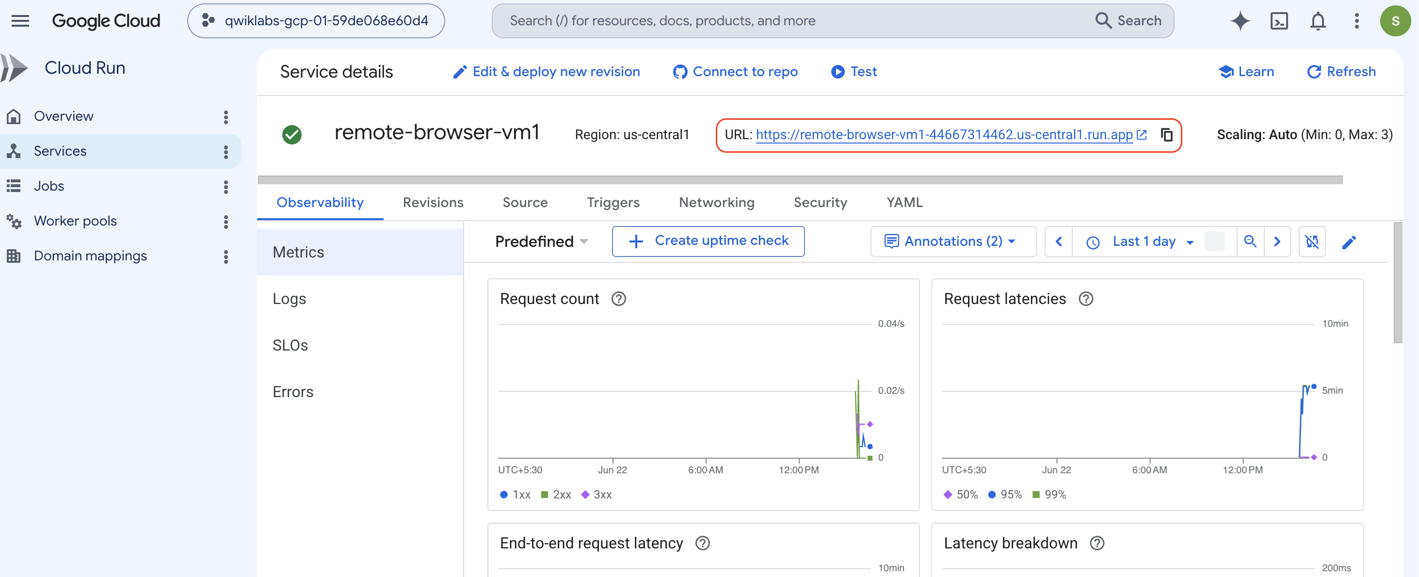Click the Search button in top bar
The image size is (1419, 577).
(1128, 21)
